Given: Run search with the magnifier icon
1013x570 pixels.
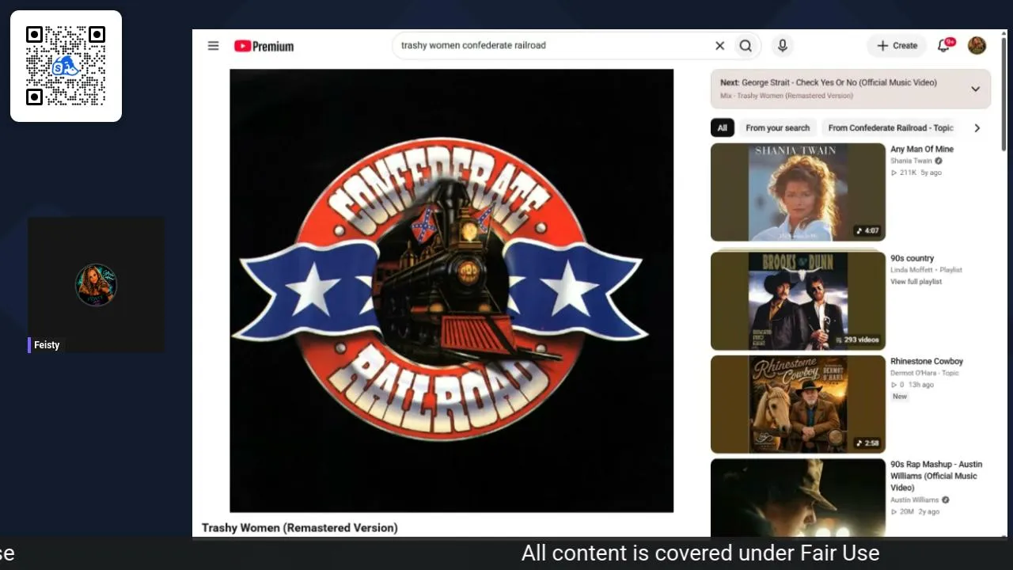Looking at the screenshot, I should coord(746,46).
